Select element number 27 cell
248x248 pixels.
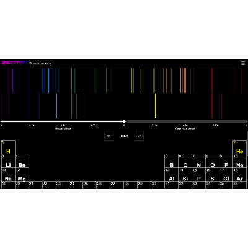point(117,185)
